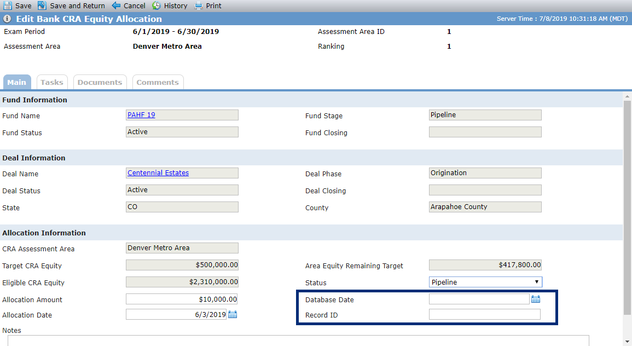Click the exam period text 6/1/2019 - 6/30/2019
Screen dimensions: 632x346
(x=176, y=31)
